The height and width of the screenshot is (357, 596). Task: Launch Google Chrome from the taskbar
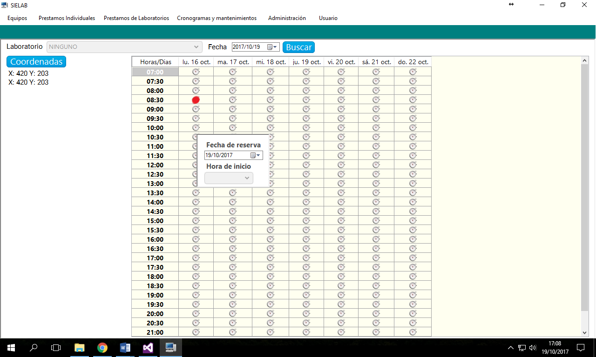102,348
